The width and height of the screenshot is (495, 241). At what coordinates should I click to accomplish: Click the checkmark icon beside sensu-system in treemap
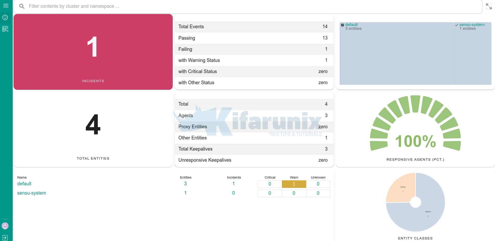pyautogui.click(x=457, y=25)
